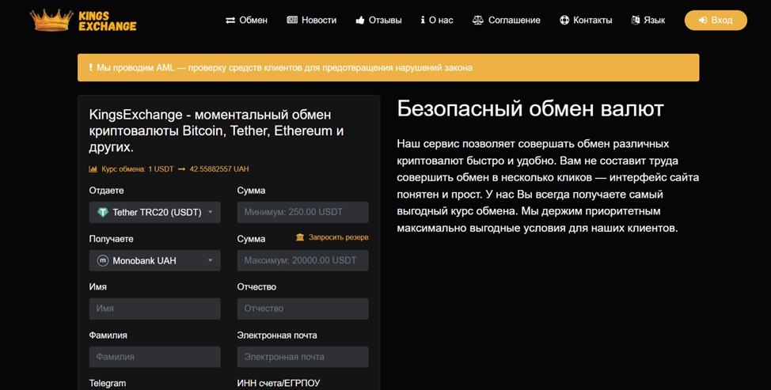This screenshot has height=390, width=771.
Task: Click the thumbs-up icon next to Отзывы
Action: 360,21
